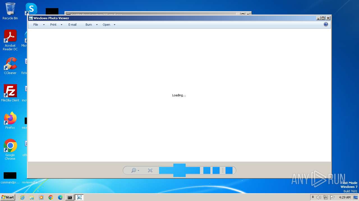Maximize the Windows Photo Viewer window

(x=323, y=18)
